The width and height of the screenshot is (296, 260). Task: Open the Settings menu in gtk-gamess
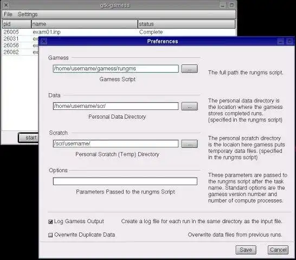[x=28, y=14]
